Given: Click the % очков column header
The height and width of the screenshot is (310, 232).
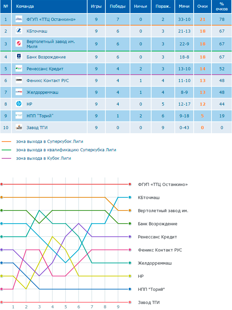Looking at the screenshot, I should [x=222, y=6].
